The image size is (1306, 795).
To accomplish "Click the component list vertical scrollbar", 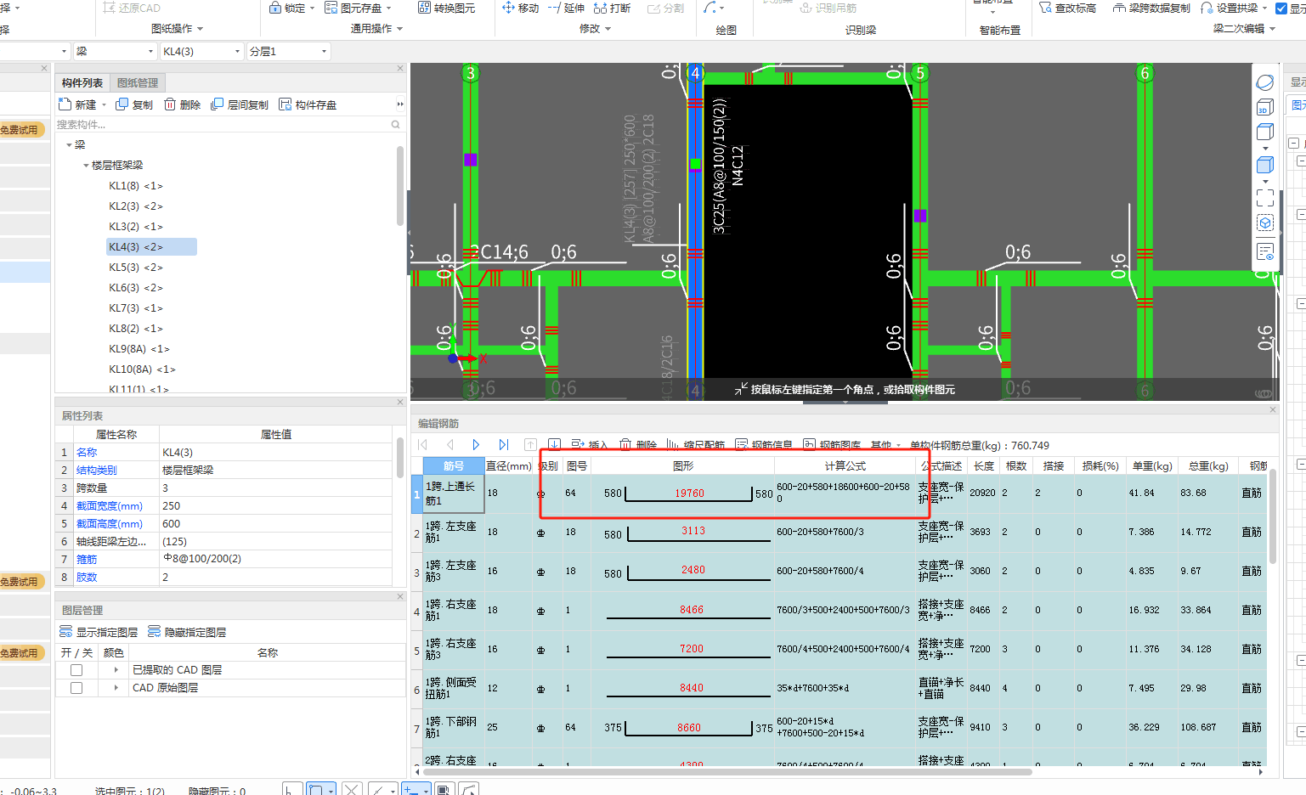I will tap(400, 185).
